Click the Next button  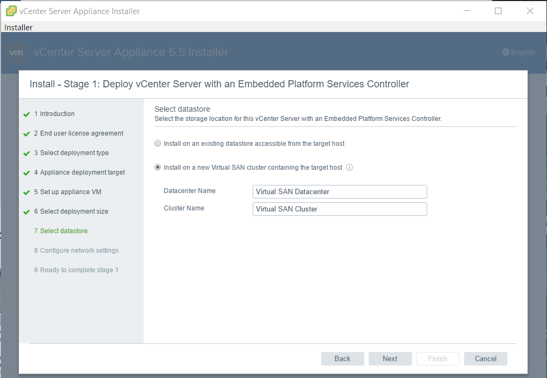point(390,358)
